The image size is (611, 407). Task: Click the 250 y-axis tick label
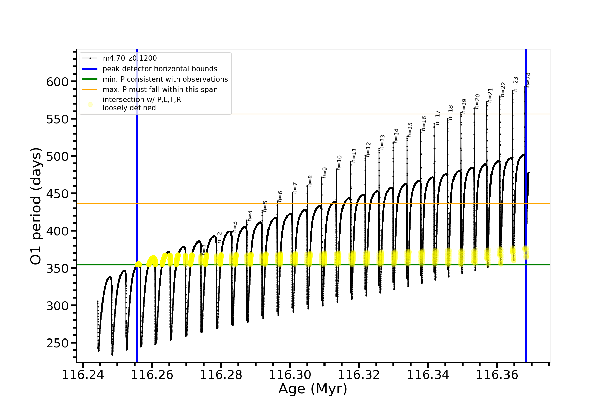pos(57,343)
